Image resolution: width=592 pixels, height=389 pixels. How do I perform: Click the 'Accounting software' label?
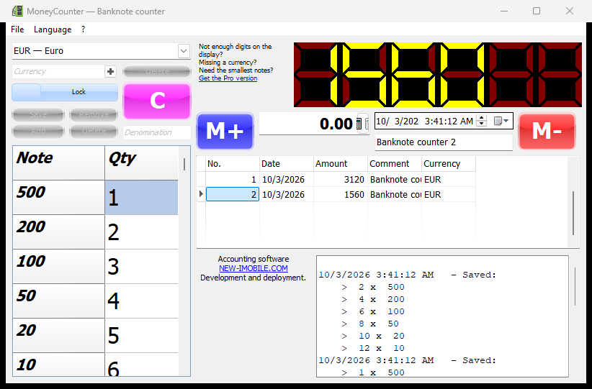(x=254, y=259)
